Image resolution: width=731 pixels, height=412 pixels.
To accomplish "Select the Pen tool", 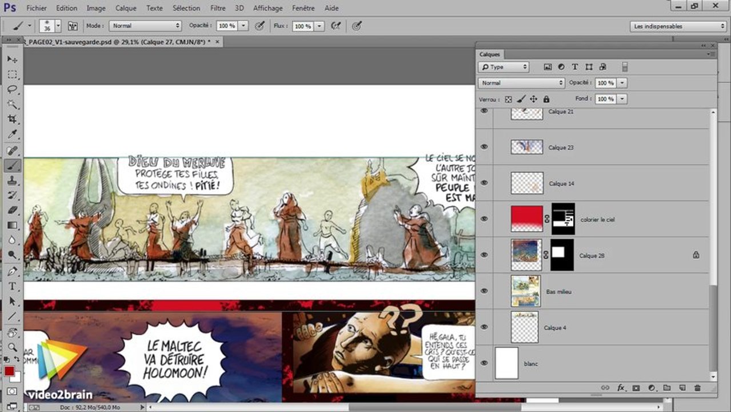I will (13, 271).
